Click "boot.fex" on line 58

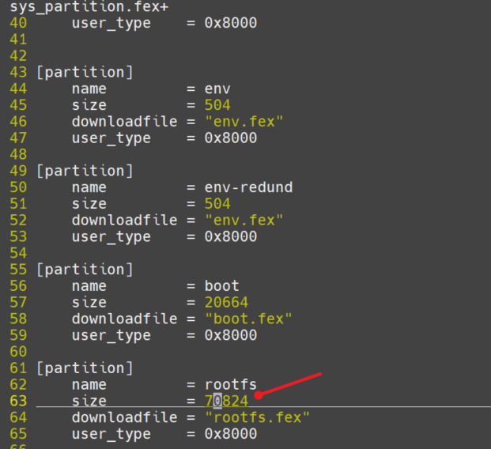pos(248,319)
